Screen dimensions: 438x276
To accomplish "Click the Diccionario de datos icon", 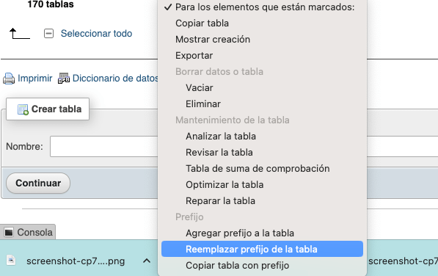I will (64, 79).
